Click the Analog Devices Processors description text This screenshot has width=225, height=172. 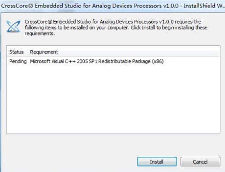129,22
